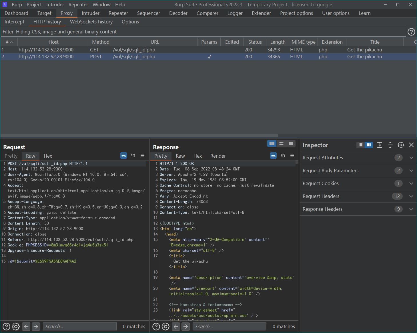Go to previous Request search match
This screenshot has width=417, height=333.
click(x=26, y=326)
